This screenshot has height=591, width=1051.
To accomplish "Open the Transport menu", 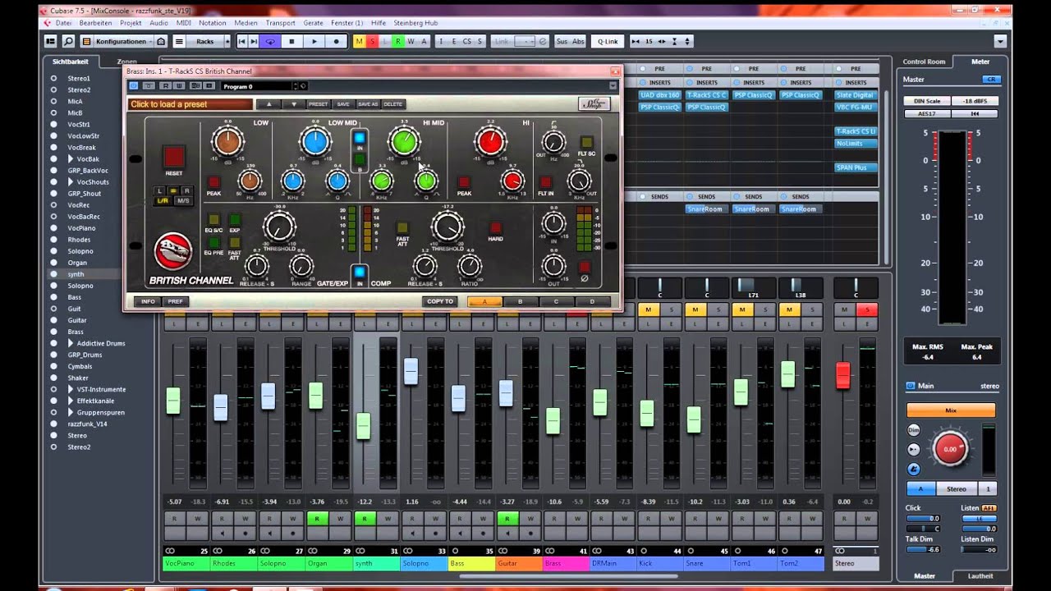I will pyautogui.click(x=280, y=23).
